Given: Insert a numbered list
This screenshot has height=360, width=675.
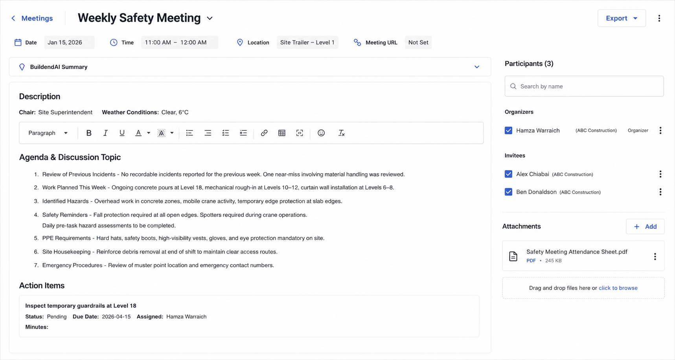Looking at the screenshot, I should click(x=226, y=133).
